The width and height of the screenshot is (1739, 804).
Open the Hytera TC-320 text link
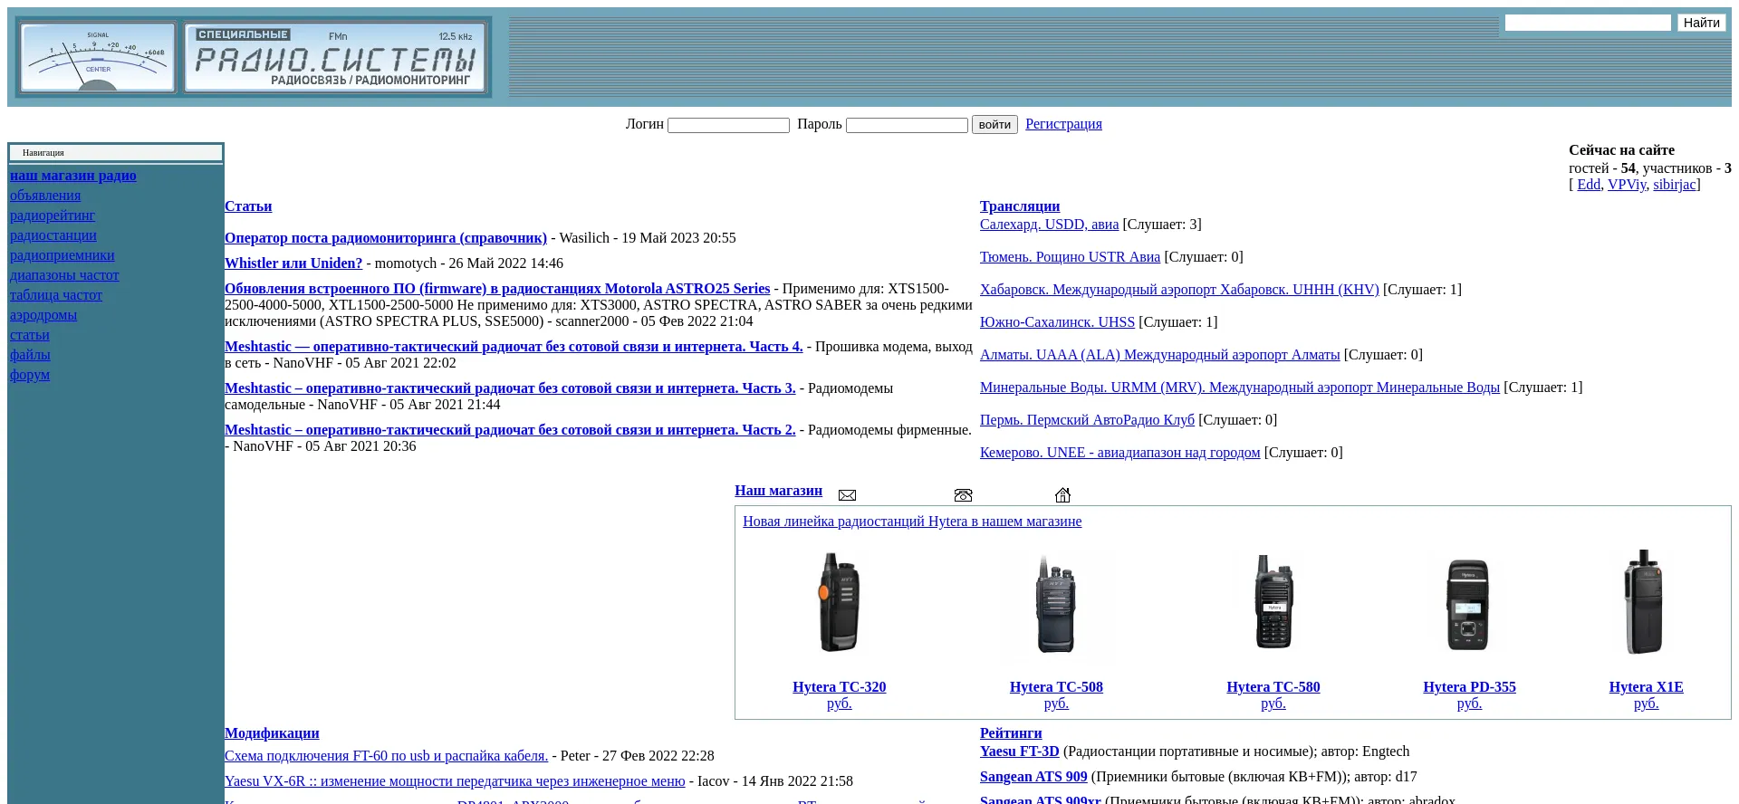(x=839, y=687)
